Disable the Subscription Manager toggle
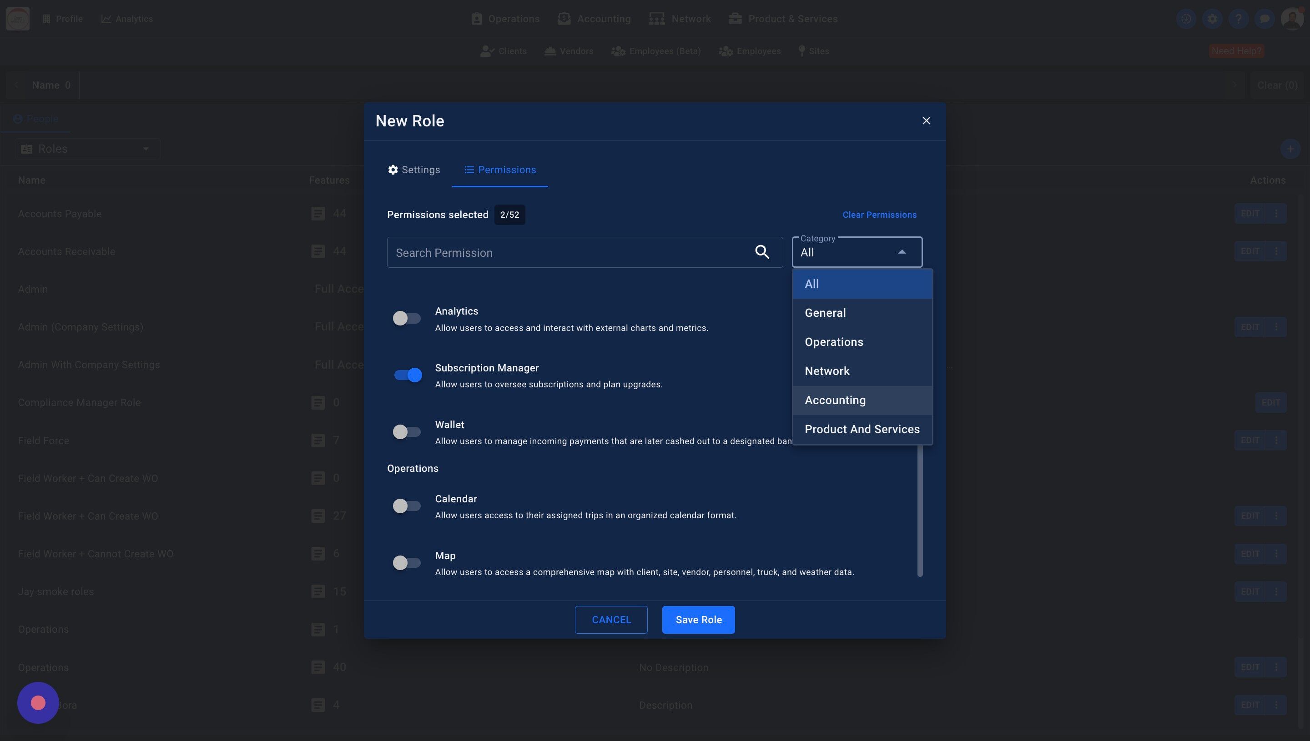Image resolution: width=1310 pixels, height=741 pixels. point(407,375)
